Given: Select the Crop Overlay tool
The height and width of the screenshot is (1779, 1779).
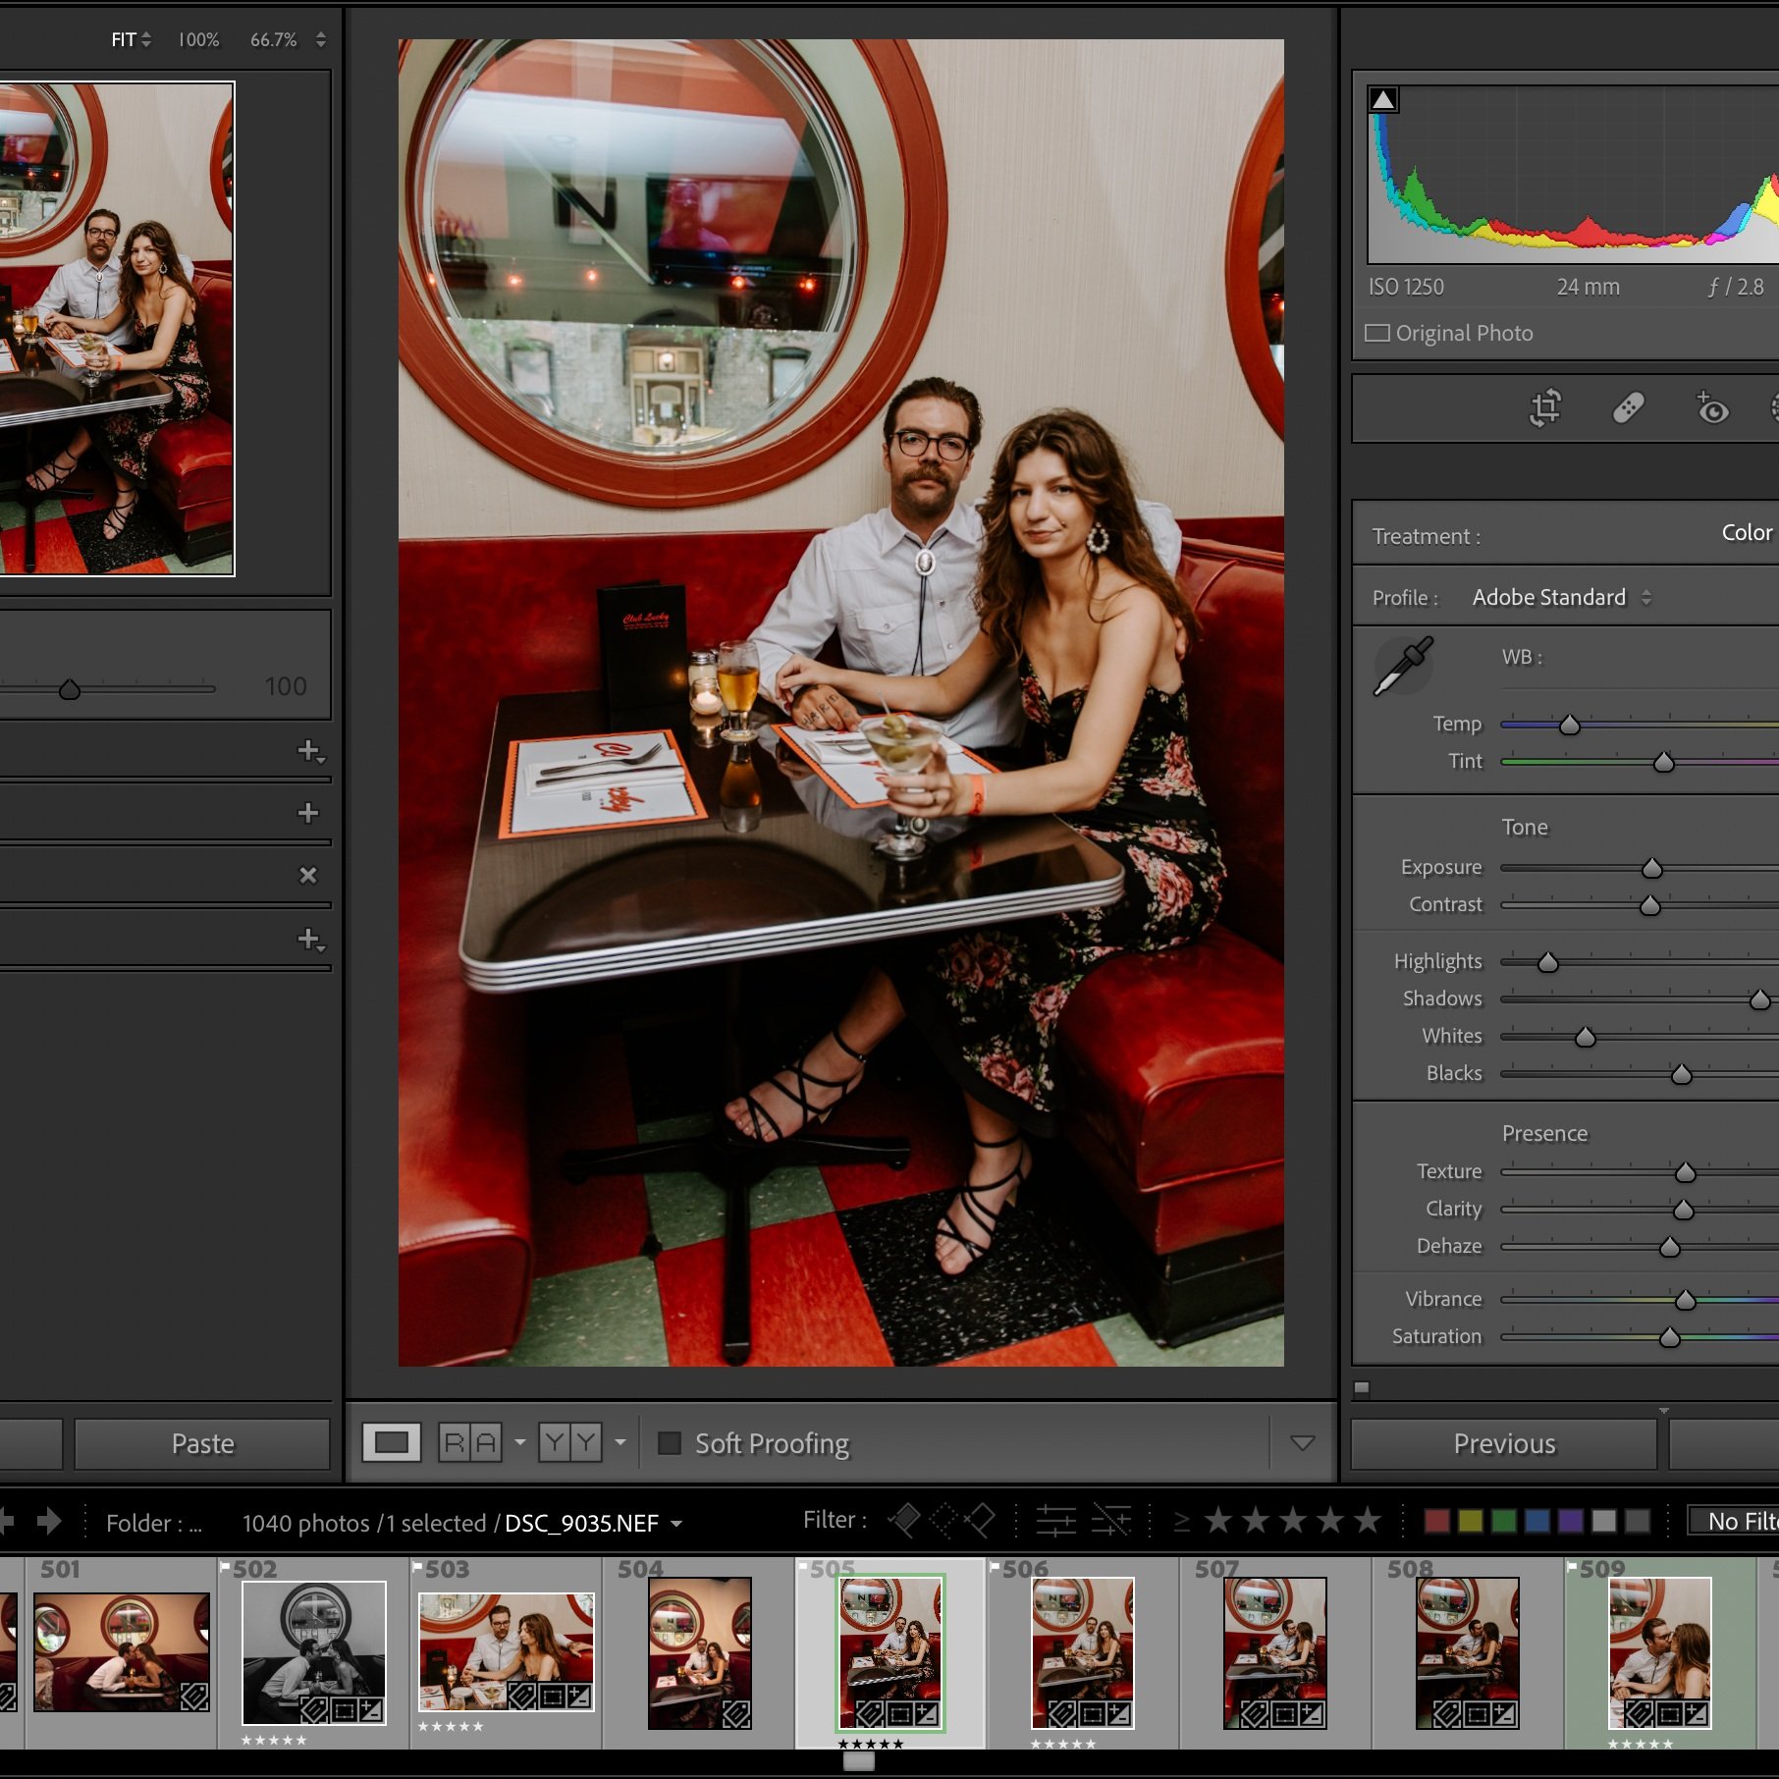Looking at the screenshot, I should coord(1545,407).
